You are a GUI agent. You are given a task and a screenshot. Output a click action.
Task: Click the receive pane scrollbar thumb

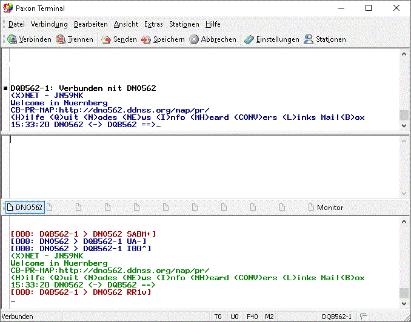404,115
